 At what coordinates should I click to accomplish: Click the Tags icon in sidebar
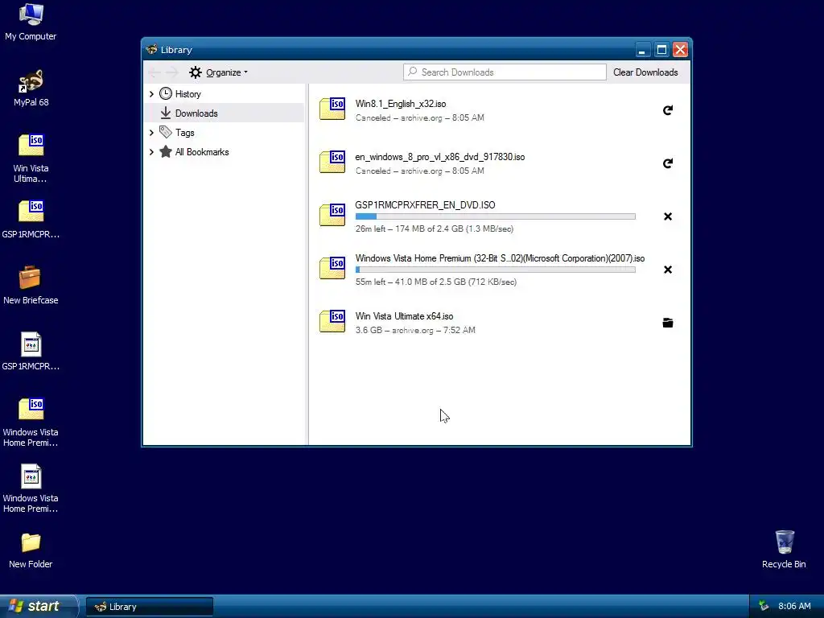coord(166,133)
